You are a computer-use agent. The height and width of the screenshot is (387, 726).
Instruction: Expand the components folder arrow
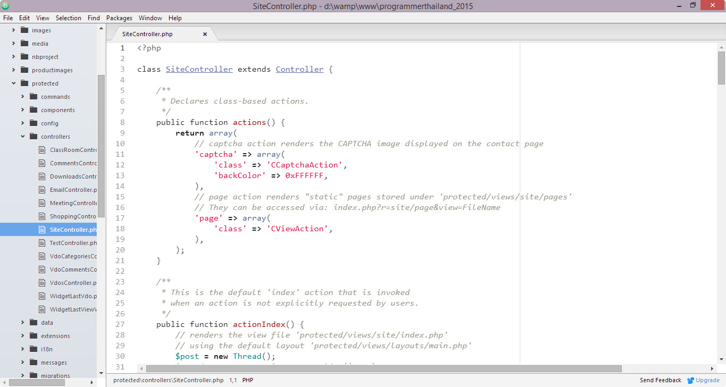point(23,110)
